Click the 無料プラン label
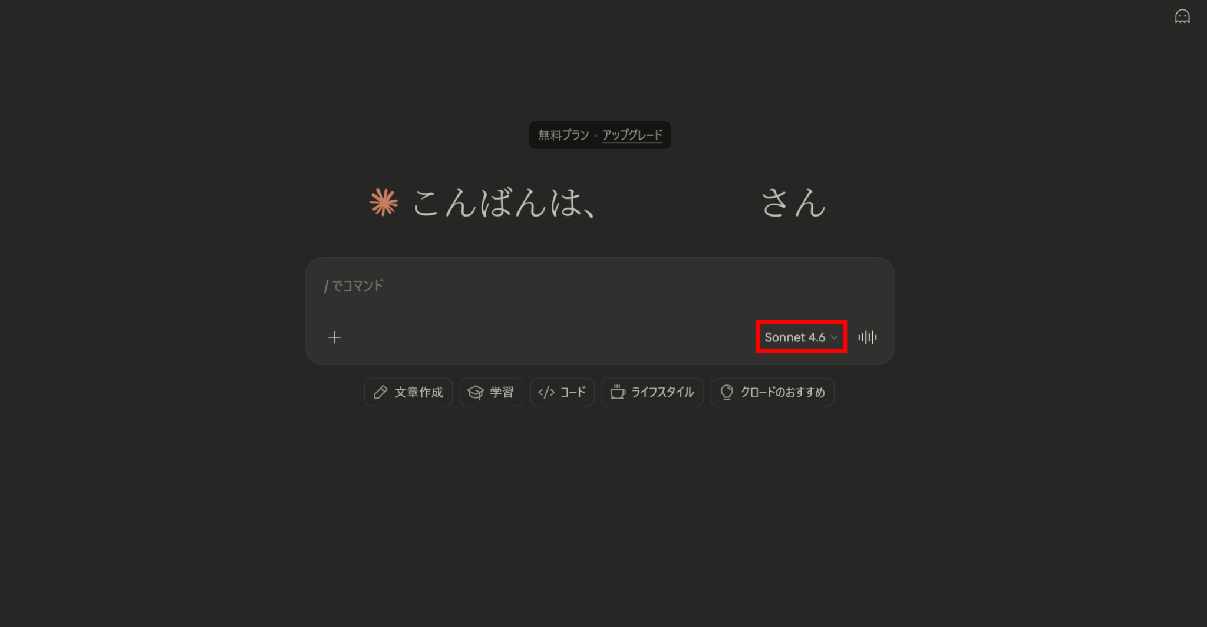This screenshot has height=627, width=1207. (x=563, y=135)
